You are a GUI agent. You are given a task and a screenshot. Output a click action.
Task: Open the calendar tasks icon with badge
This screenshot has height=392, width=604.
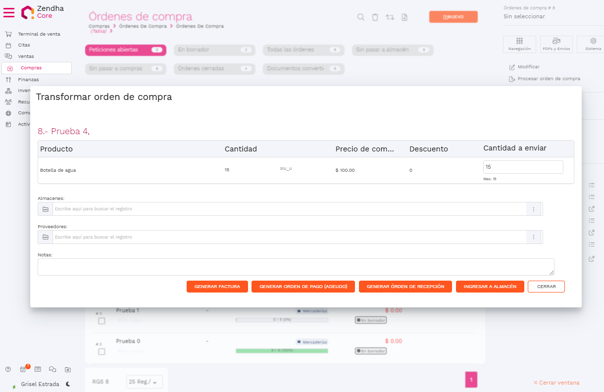coord(23,369)
